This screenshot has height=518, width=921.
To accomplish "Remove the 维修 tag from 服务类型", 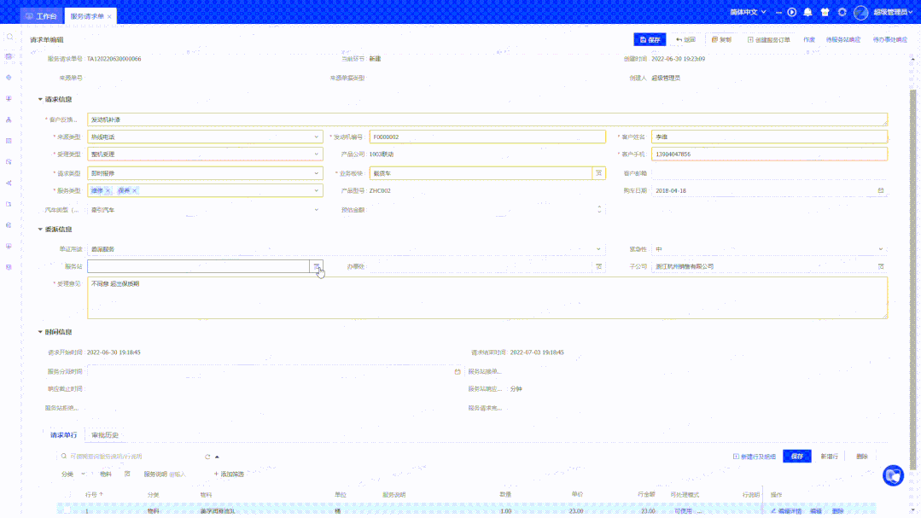I will click(x=108, y=190).
